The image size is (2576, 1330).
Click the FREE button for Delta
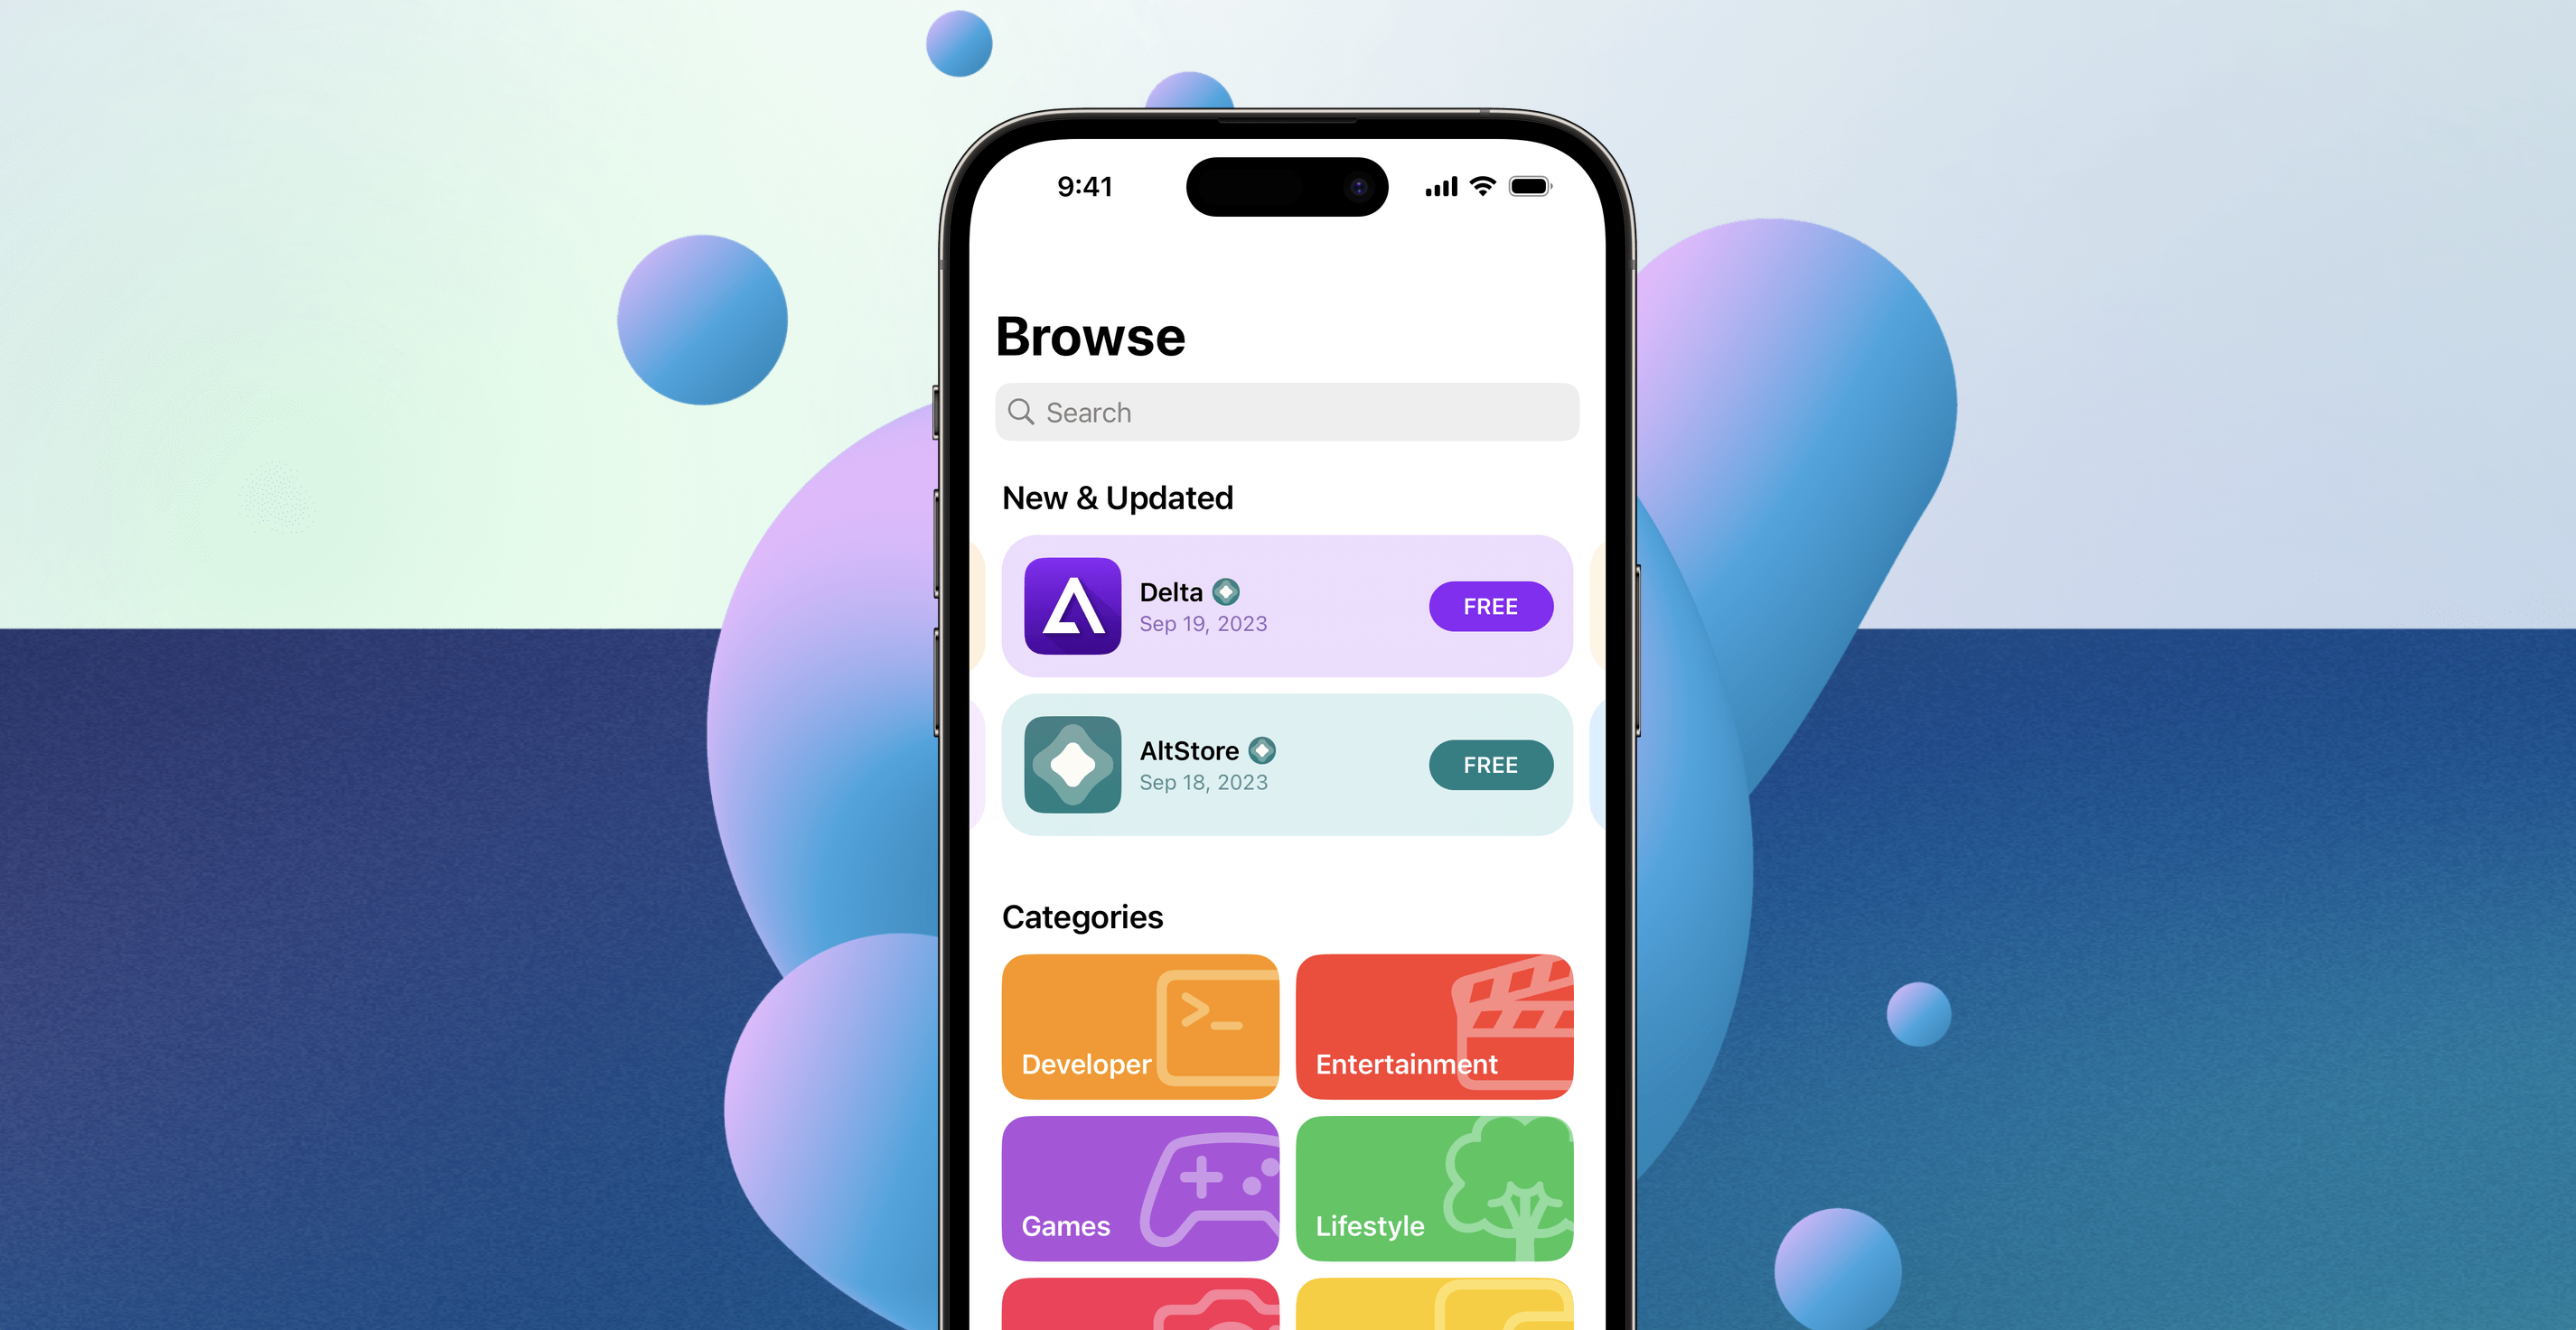coord(1490,606)
